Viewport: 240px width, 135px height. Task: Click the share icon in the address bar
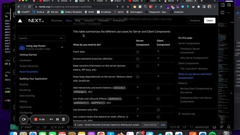point(123,7)
